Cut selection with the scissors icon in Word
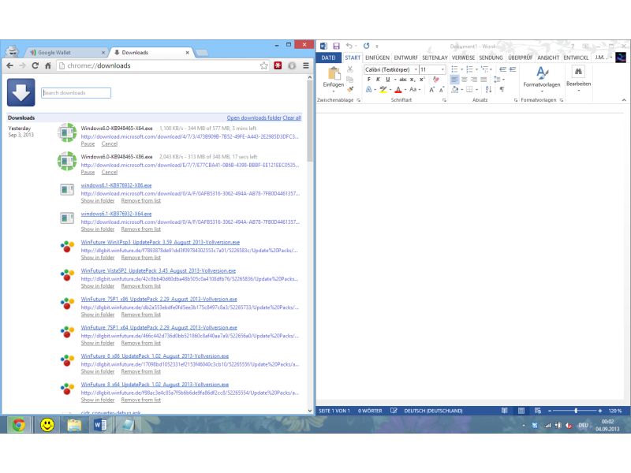Screen dimensions: 631x473 point(349,69)
